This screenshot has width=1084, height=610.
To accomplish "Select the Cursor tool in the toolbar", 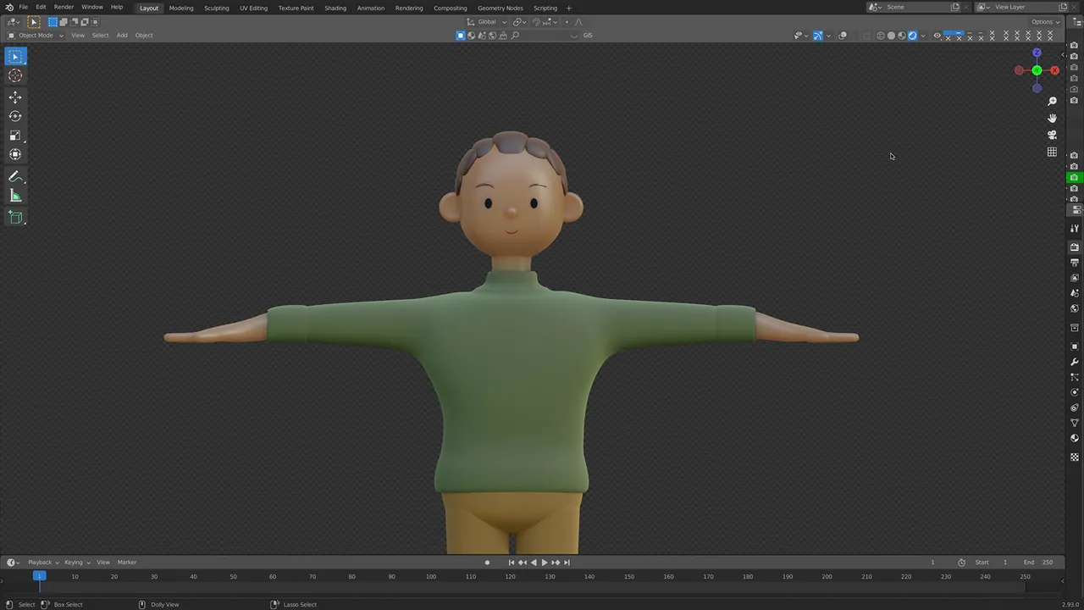I will point(15,76).
